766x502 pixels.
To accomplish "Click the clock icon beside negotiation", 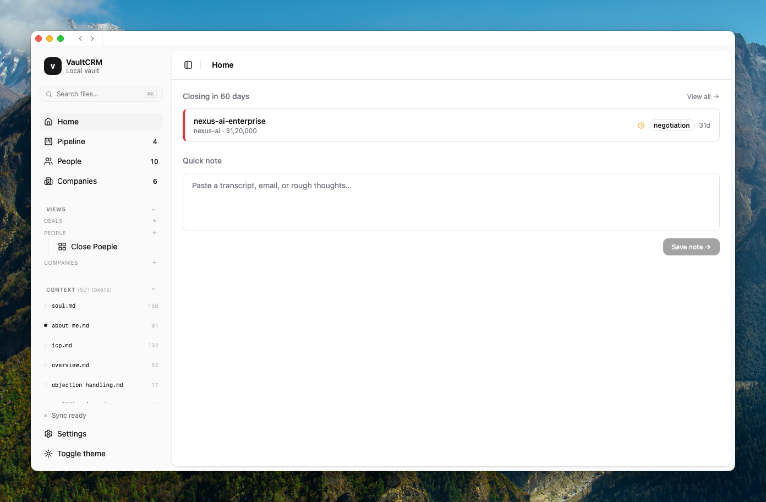I will 641,125.
